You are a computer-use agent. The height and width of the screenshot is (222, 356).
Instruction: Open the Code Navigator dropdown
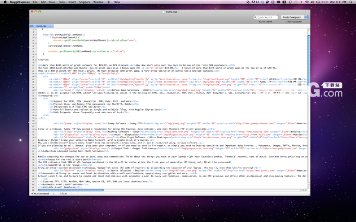pyautogui.click(x=294, y=17)
